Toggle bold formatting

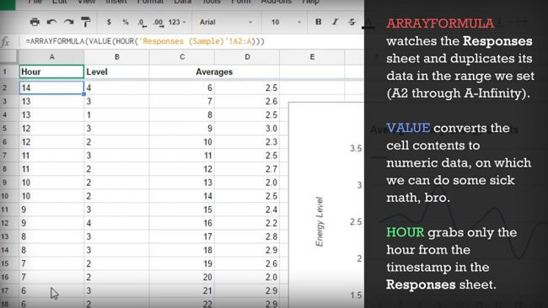point(318,22)
